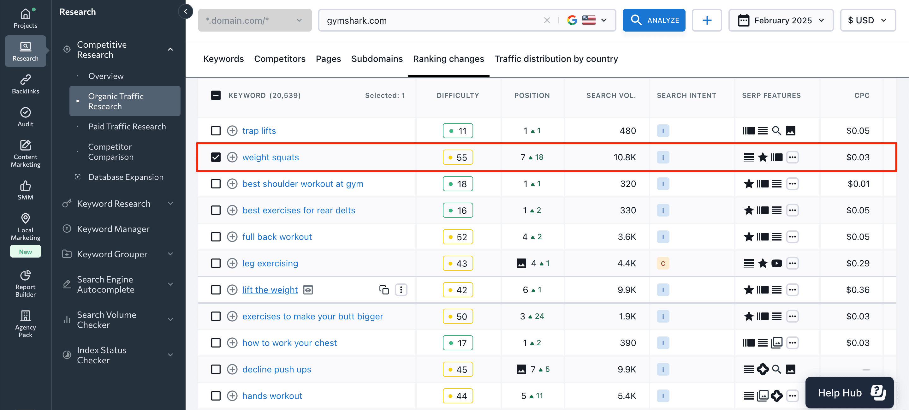Check the 'trap lifts' row checkbox
The image size is (909, 410).
tap(216, 131)
